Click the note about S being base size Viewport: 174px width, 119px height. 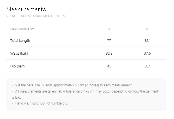tap(74, 85)
